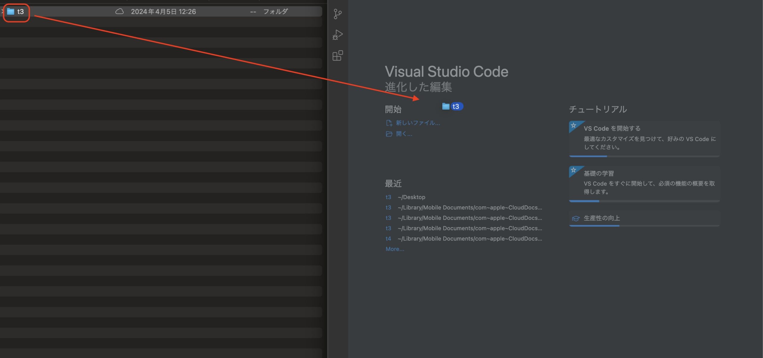Open the VS Code を開始する tutorial card
Screen dimensions: 763x358
click(644, 139)
